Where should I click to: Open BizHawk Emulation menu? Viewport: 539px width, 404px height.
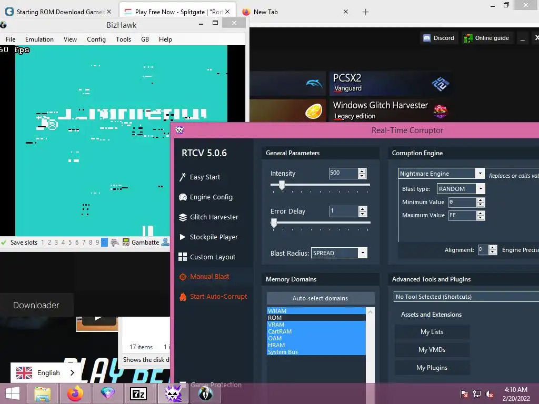(x=39, y=39)
